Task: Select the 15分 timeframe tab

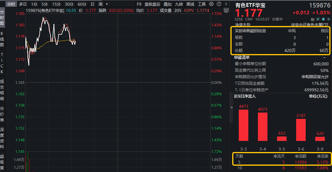Action: [56, 4]
